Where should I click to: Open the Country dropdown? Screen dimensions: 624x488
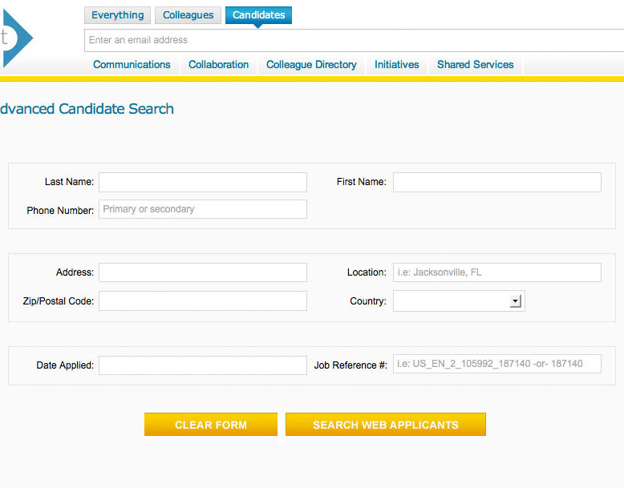click(460, 300)
